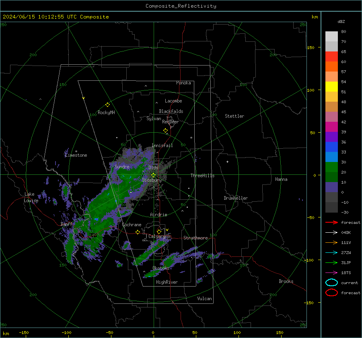Click the red forecast ellipse icon
The image size is (362, 338).
331,293
